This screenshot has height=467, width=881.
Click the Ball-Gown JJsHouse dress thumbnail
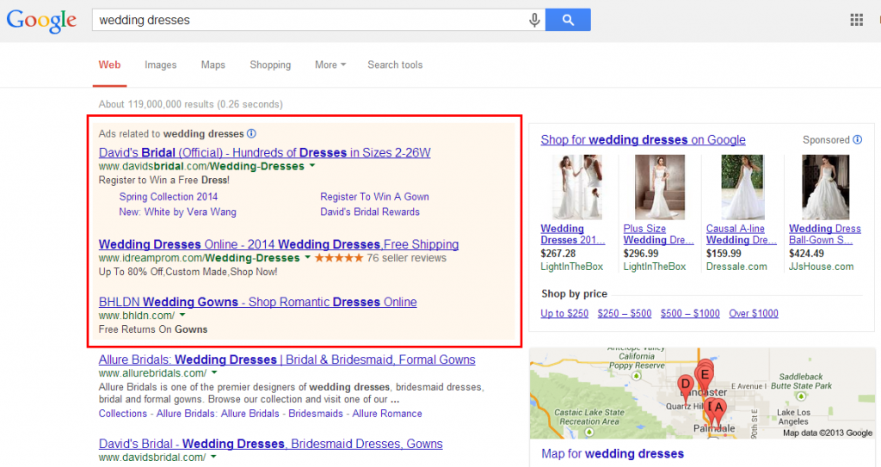825,187
